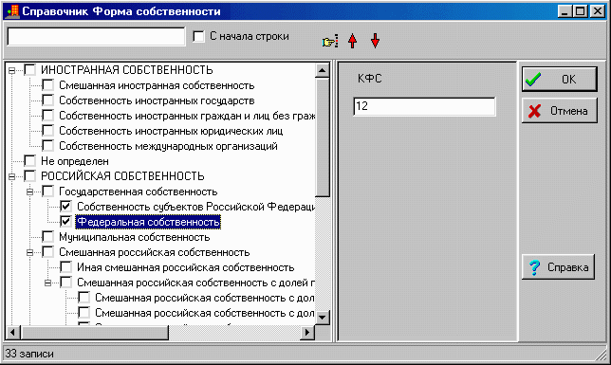The image size is (611, 365).
Task: Click the КФС label
Action: click(370, 79)
